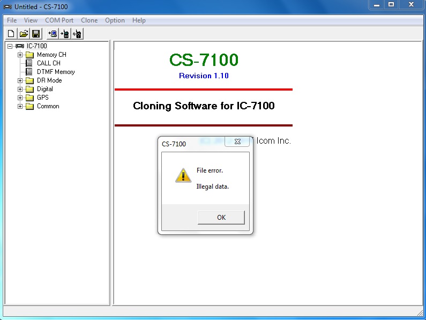Click the Write to transceiver icon
The height and width of the screenshot is (320, 426).
(65, 34)
